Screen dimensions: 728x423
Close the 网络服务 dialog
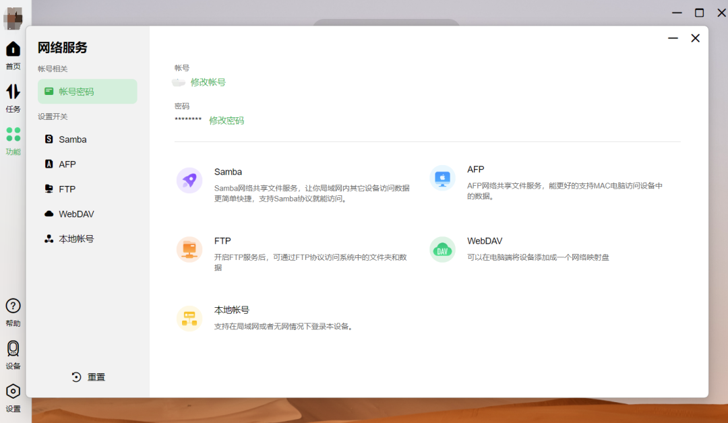pyautogui.click(x=695, y=38)
